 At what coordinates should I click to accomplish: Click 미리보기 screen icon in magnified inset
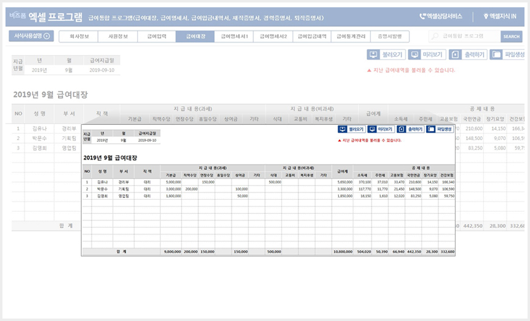[372, 129]
